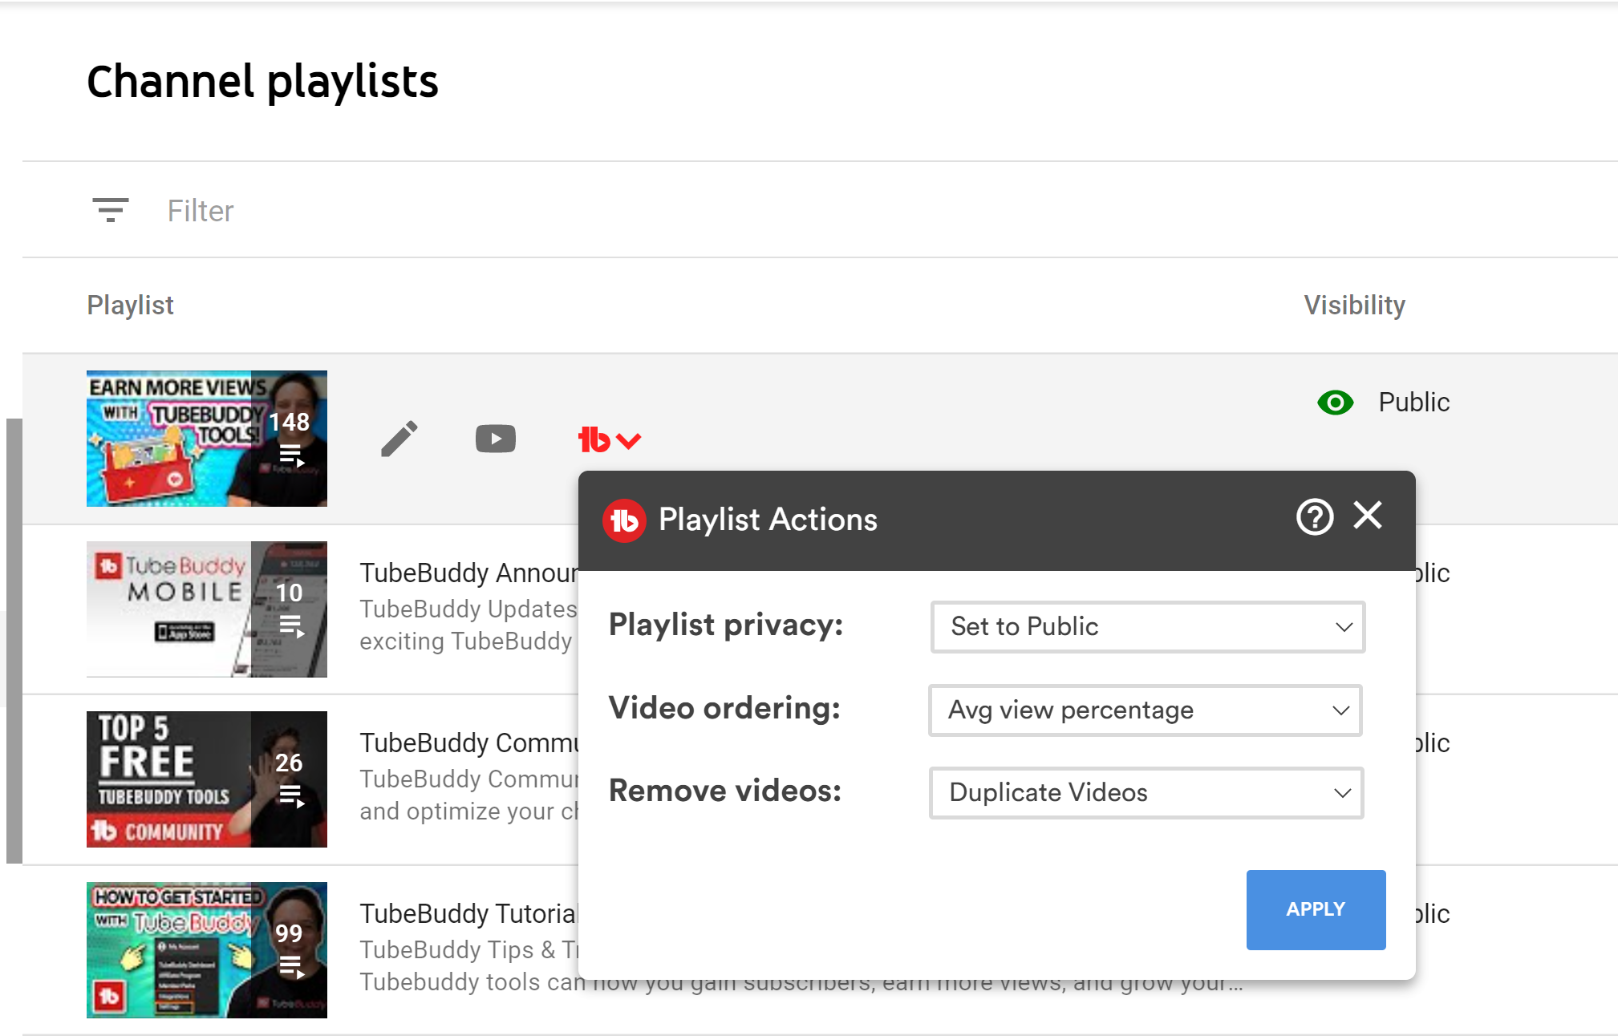The image size is (1618, 1036).
Task: Click the pencil edit icon for first playlist
Action: click(399, 439)
